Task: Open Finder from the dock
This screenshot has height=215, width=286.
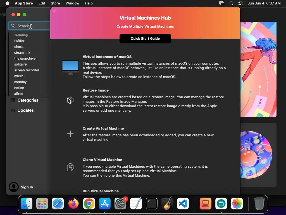Action: pyautogui.click(x=27, y=204)
